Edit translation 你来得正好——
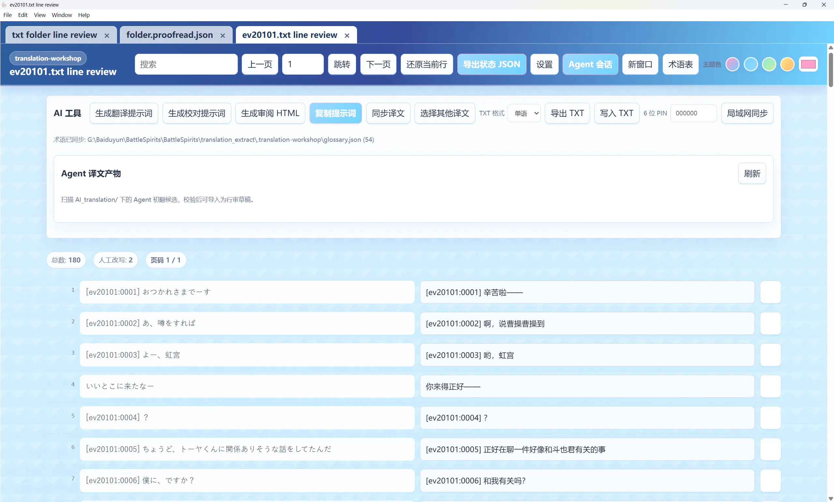Image resolution: width=834 pixels, height=502 pixels. point(587,386)
